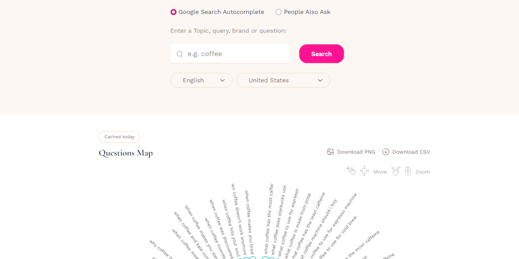519x259 pixels.
Task: Open the English language dropdown
Action: tap(201, 80)
